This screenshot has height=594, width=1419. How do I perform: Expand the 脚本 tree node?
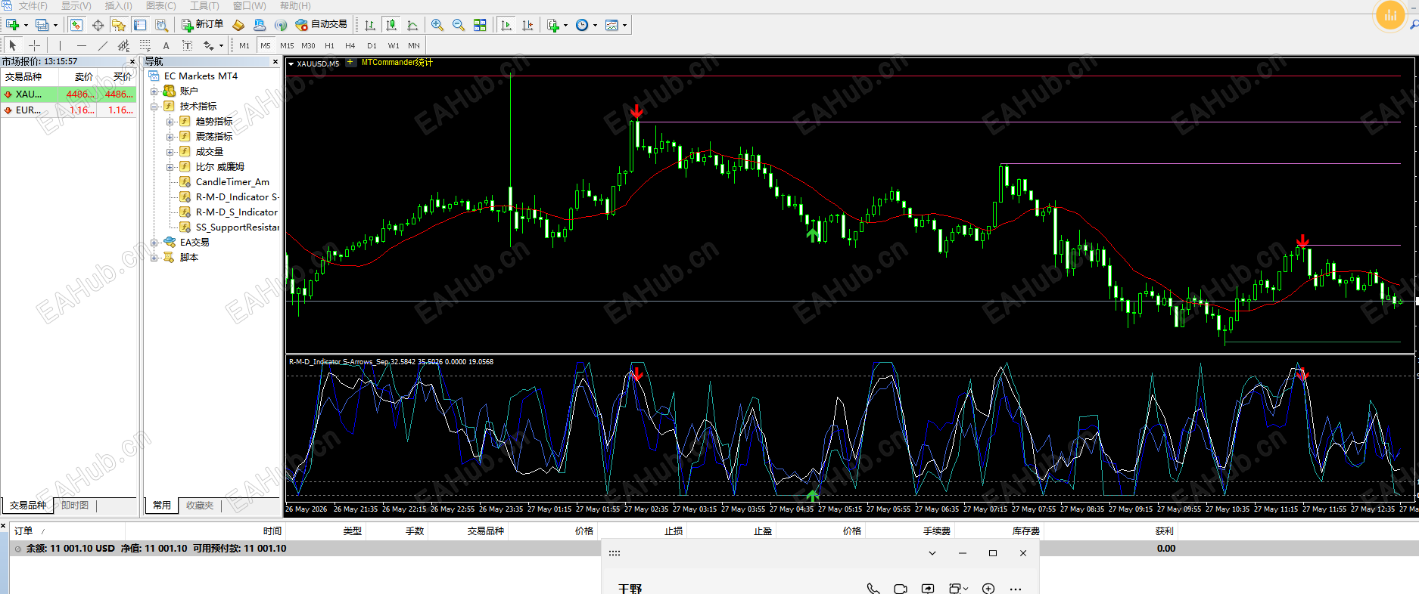[x=154, y=258]
